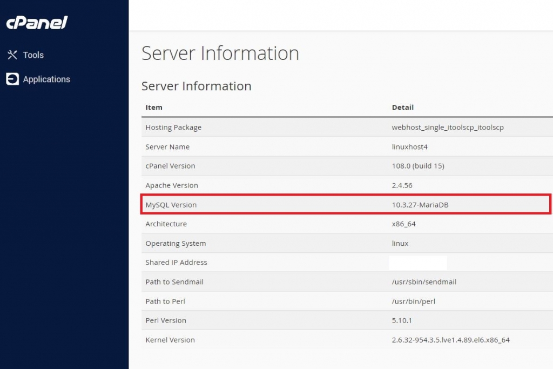Select the 'Perl Version' label
This screenshot has height=369, width=553.
pyautogui.click(x=166, y=320)
